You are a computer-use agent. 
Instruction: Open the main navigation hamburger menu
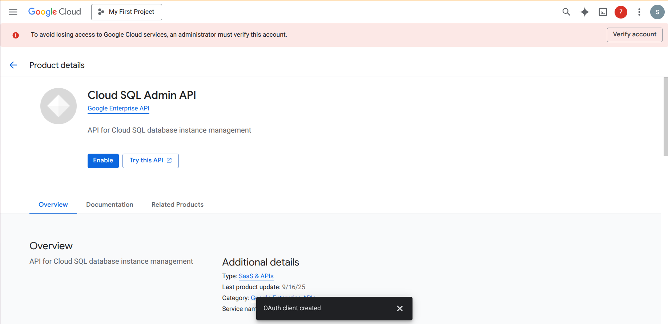pos(13,12)
